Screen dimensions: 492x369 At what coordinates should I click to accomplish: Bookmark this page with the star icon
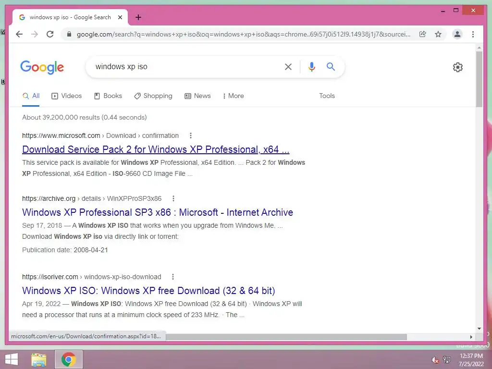pyautogui.click(x=438, y=34)
